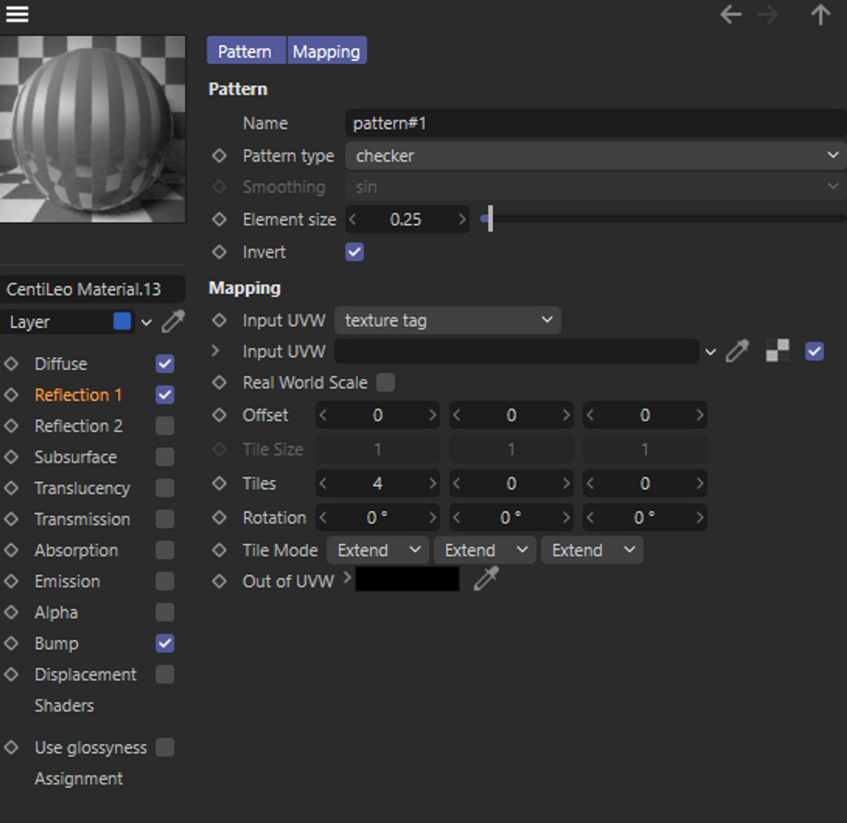Open the Shaders section

click(x=64, y=705)
